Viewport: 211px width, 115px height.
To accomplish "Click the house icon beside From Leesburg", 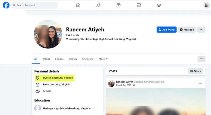I will (37, 85).
